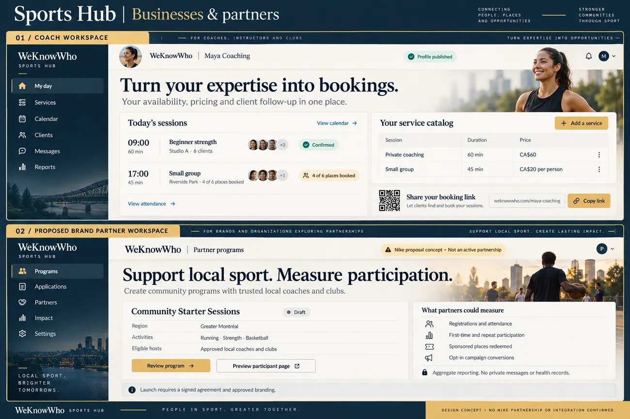The height and width of the screenshot is (419, 630).
Task: Click the handshake icon beside Partners
Action: pyautogui.click(x=22, y=302)
